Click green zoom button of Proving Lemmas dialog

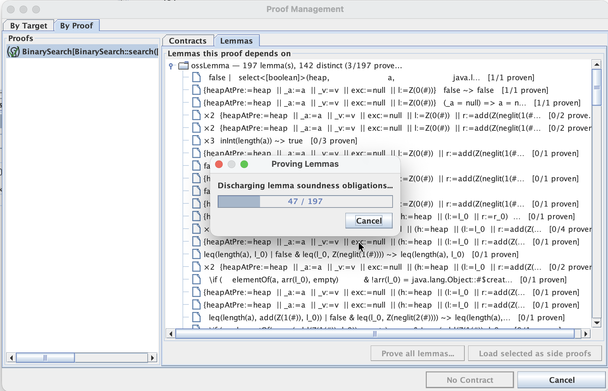[244, 164]
